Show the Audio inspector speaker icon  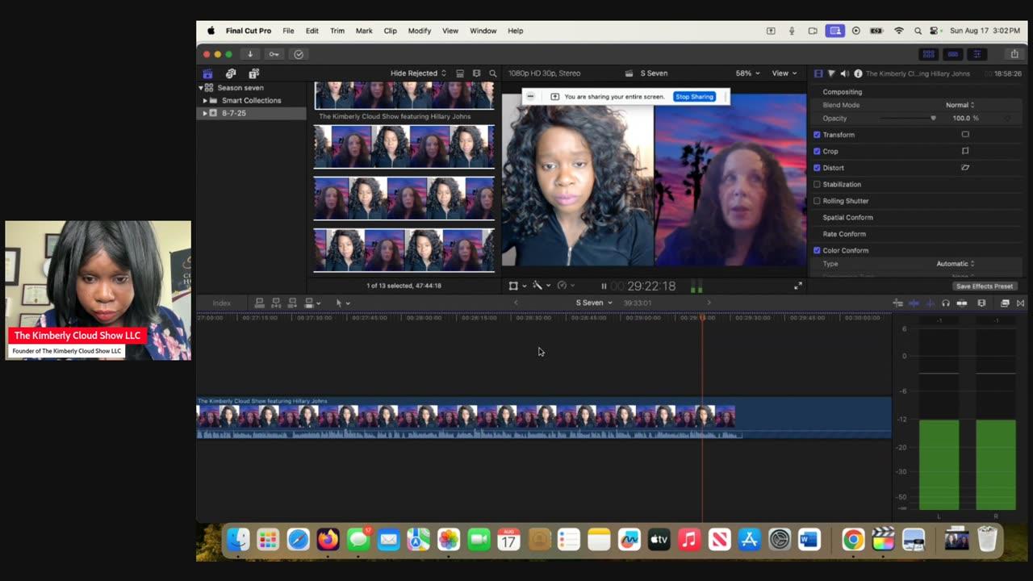point(844,73)
